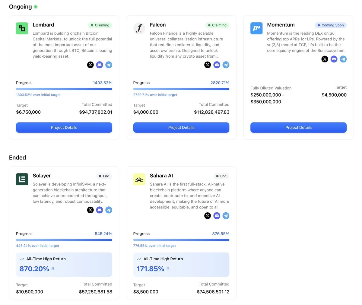Click the X icon under Lombard
The width and height of the screenshot is (362, 305).
90,65
